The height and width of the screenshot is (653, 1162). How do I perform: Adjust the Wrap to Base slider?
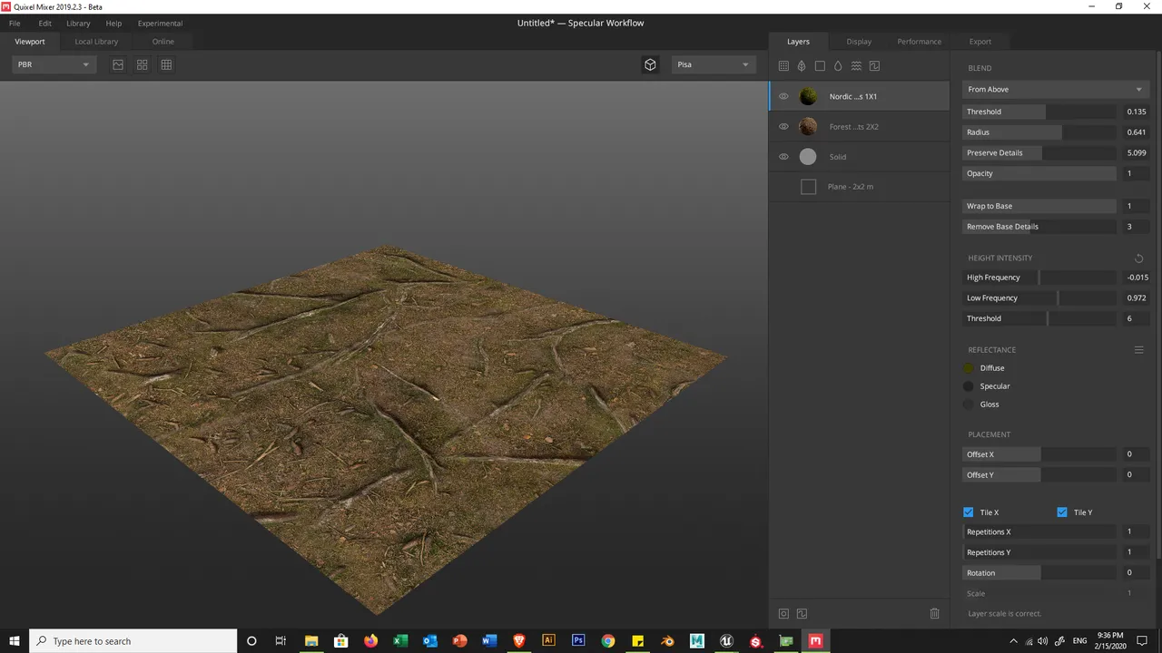1039,206
